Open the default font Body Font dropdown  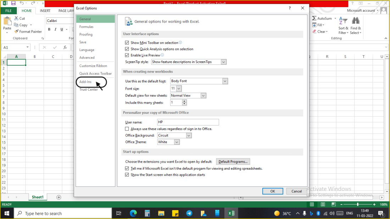point(225,81)
